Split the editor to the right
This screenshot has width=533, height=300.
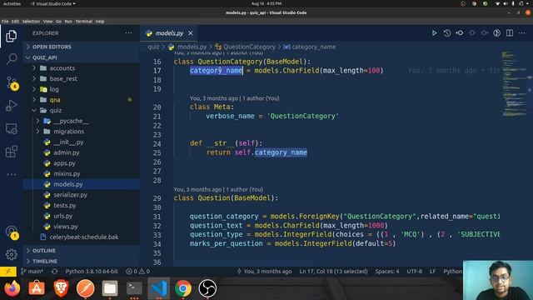[x=509, y=33]
